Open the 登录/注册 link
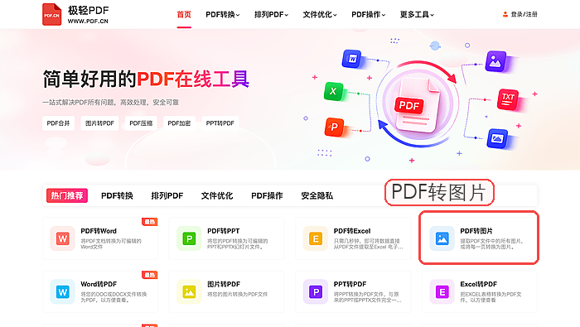 point(524,14)
